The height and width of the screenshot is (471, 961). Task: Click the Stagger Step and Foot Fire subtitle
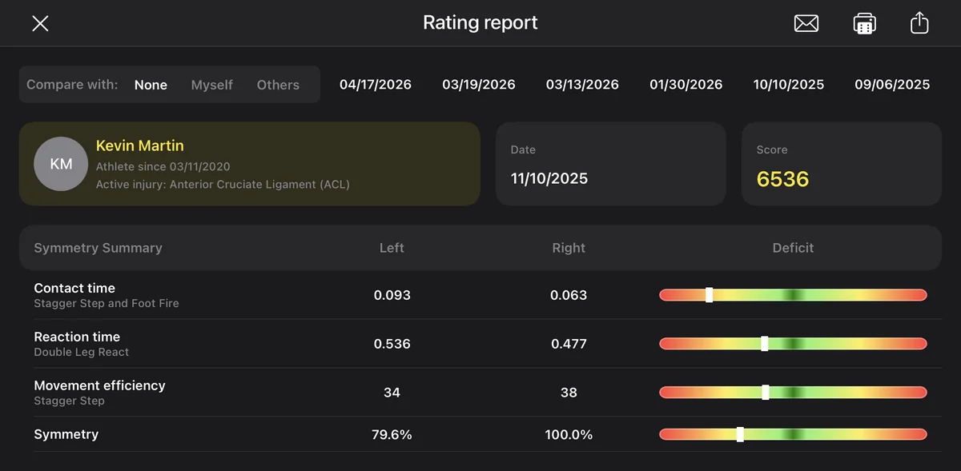tap(107, 304)
